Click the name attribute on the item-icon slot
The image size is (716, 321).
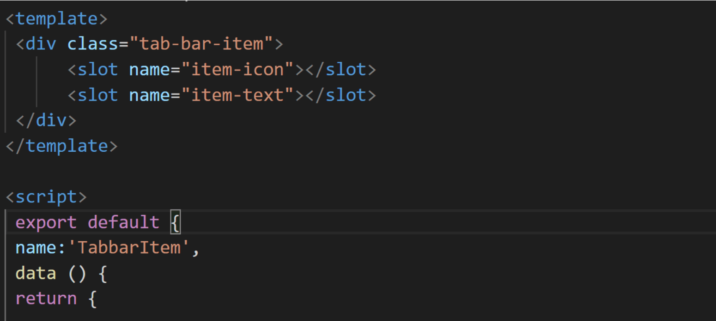click(149, 70)
